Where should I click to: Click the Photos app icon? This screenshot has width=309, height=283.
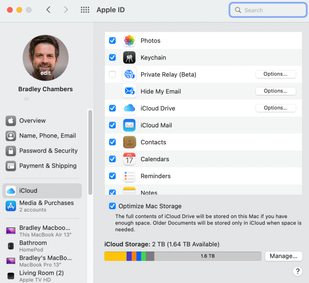tap(129, 40)
